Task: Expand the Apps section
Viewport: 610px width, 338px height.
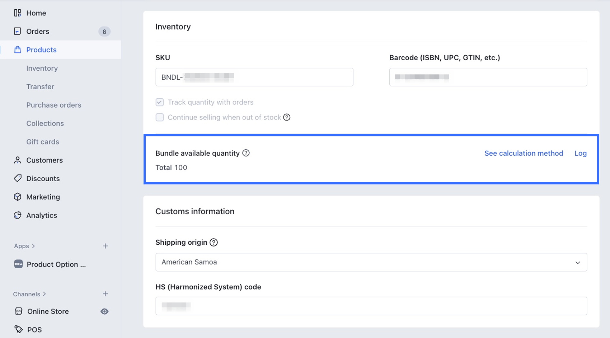Action: click(x=24, y=246)
